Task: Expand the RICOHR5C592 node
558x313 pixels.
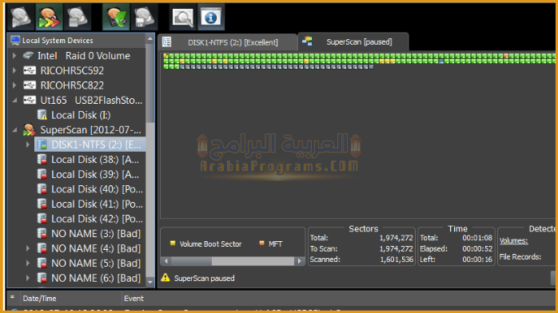Action: pyautogui.click(x=14, y=70)
